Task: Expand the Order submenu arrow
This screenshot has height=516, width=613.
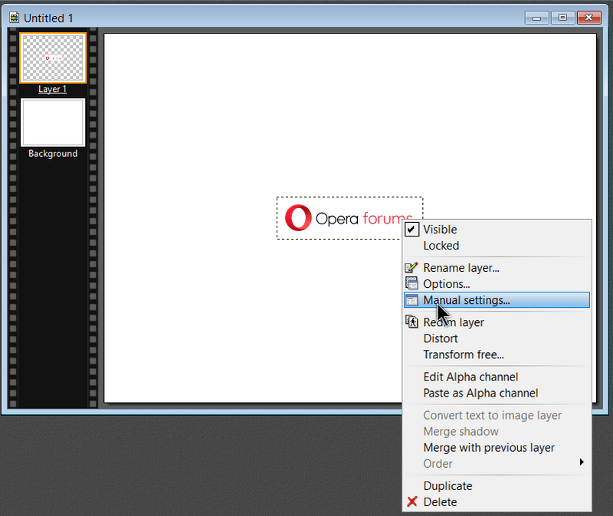Action: (582, 462)
